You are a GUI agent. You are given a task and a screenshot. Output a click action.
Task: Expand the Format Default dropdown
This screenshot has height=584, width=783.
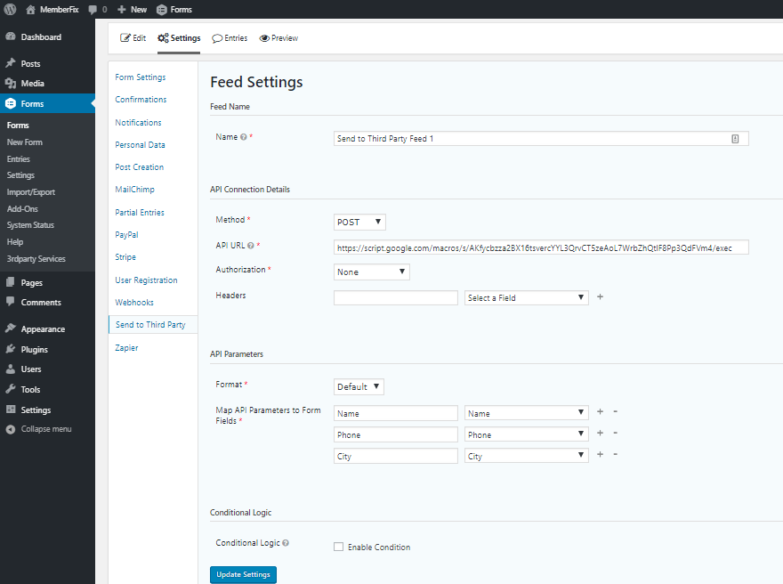359,386
